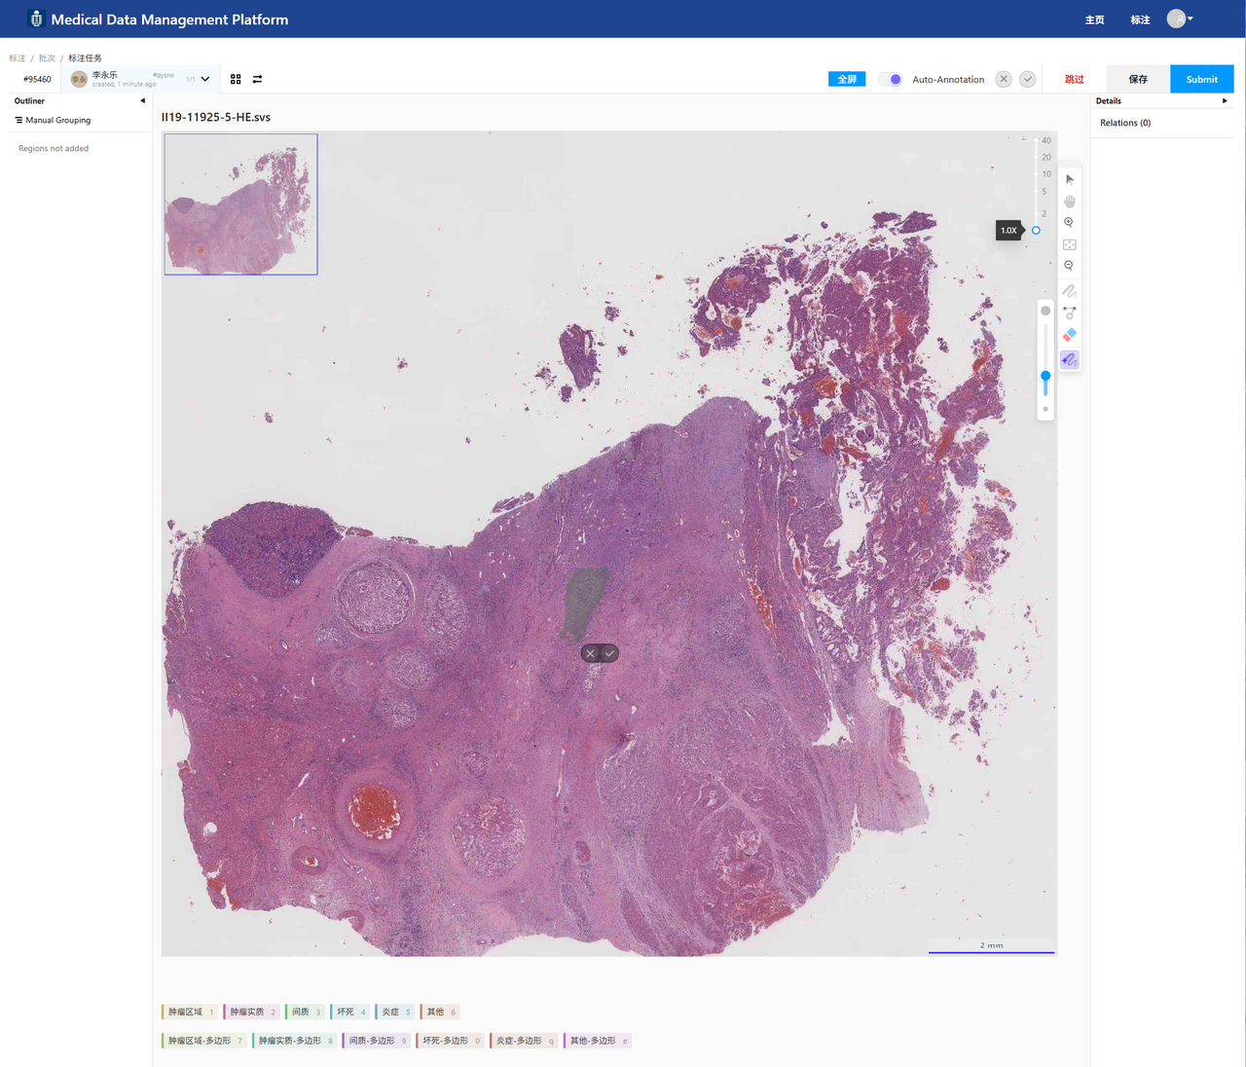Collapse the Details panel
This screenshot has height=1067, width=1246.
pyautogui.click(x=1224, y=101)
